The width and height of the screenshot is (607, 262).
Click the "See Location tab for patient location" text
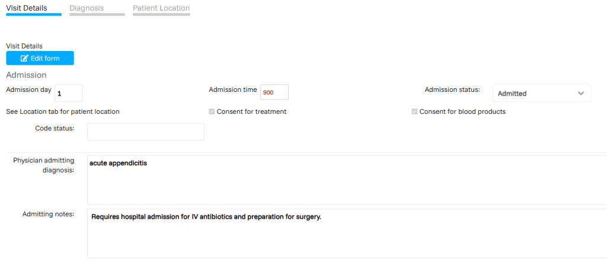(x=62, y=111)
